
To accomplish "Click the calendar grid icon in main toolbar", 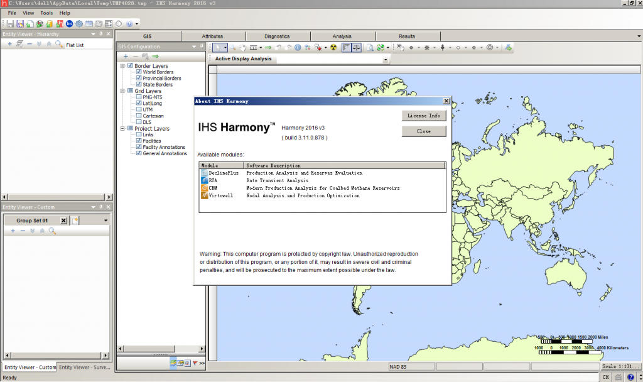I will [x=89, y=24].
